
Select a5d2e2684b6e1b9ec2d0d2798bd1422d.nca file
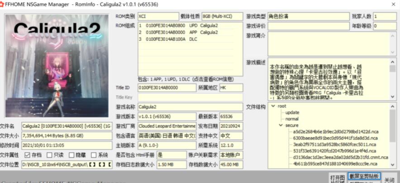pos(336,132)
